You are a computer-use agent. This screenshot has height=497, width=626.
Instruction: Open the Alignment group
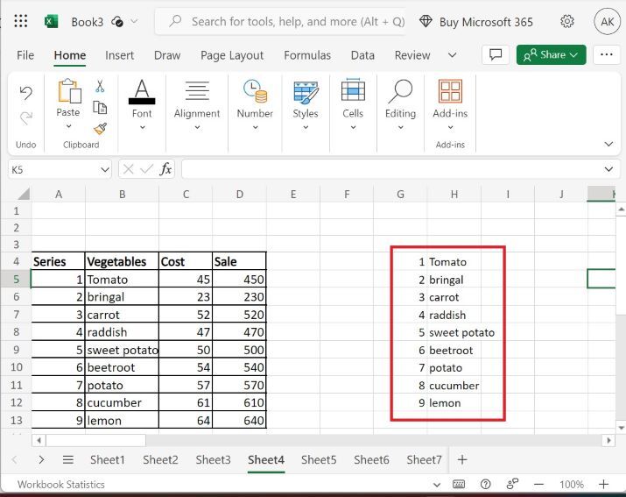(197, 105)
